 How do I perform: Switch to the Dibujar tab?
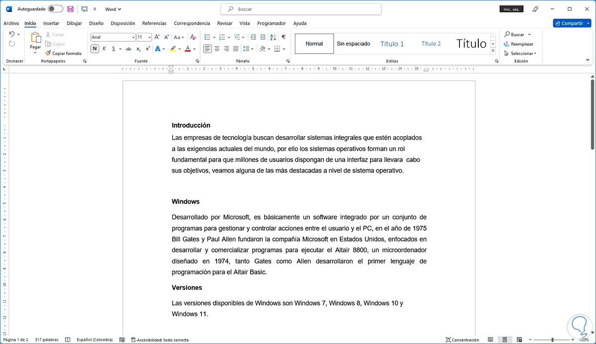[74, 23]
